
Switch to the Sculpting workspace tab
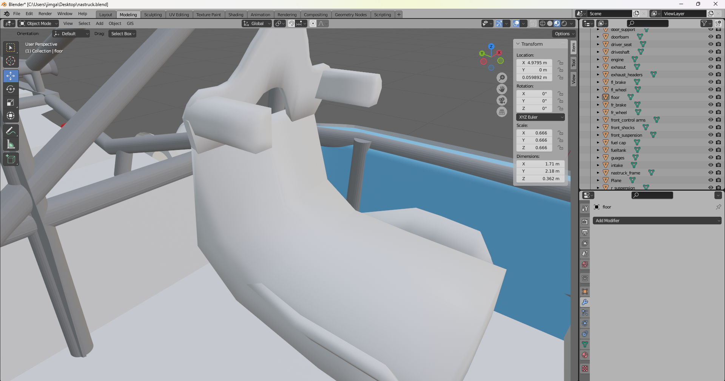(153, 15)
